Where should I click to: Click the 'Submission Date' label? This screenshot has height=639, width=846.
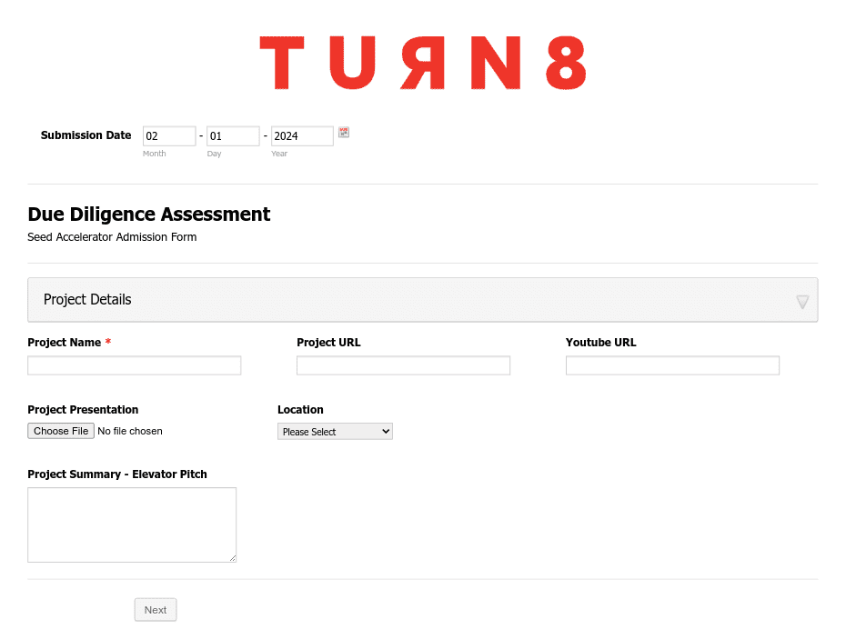(x=86, y=135)
